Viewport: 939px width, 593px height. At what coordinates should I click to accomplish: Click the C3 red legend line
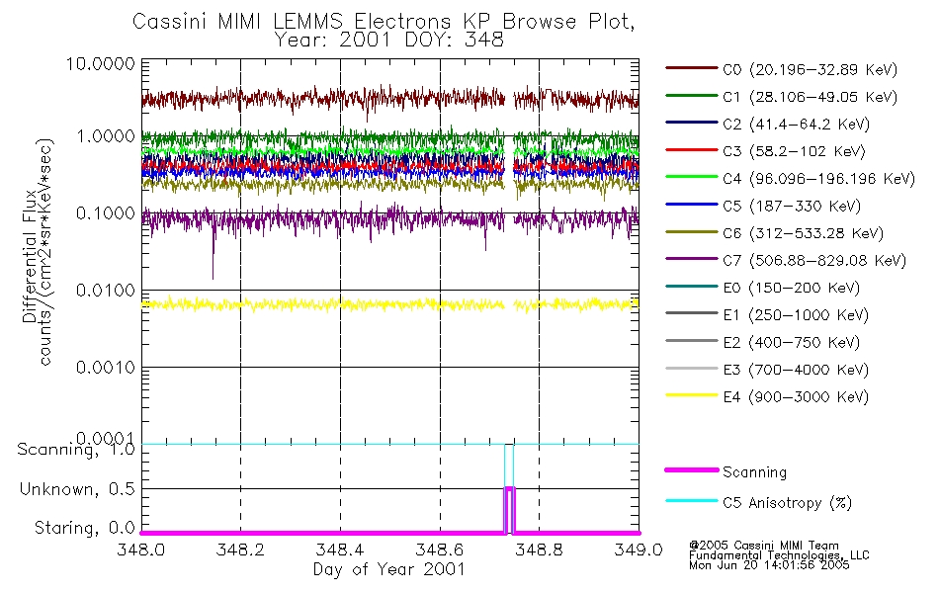pos(691,150)
